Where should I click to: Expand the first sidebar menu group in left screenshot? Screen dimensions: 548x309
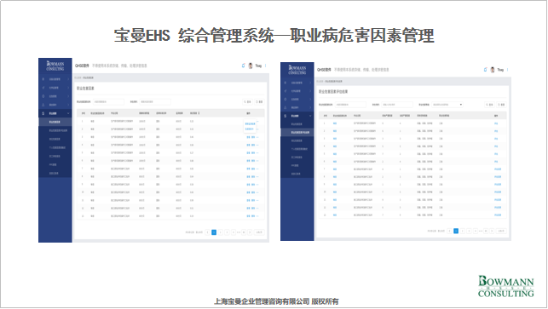[55, 79]
